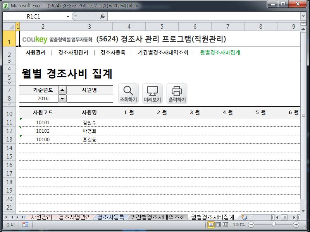The height and width of the screenshot is (232, 310).
Task: Click the vertical split box above scrollbar
Action: (x=303, y=24)
